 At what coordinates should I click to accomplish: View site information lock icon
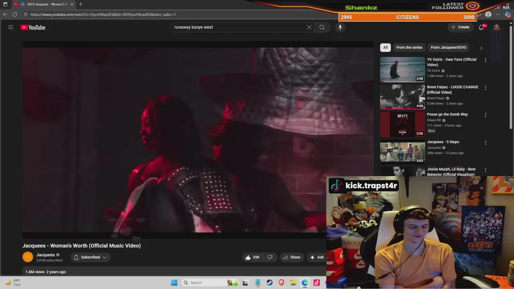coord(26,14)
